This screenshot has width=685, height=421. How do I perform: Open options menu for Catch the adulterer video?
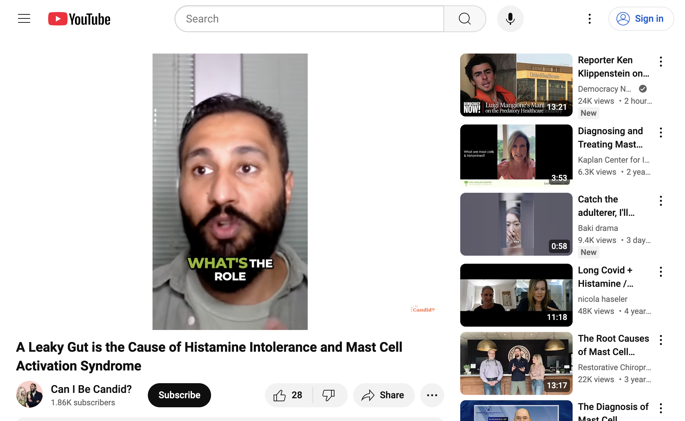point(661,201)
